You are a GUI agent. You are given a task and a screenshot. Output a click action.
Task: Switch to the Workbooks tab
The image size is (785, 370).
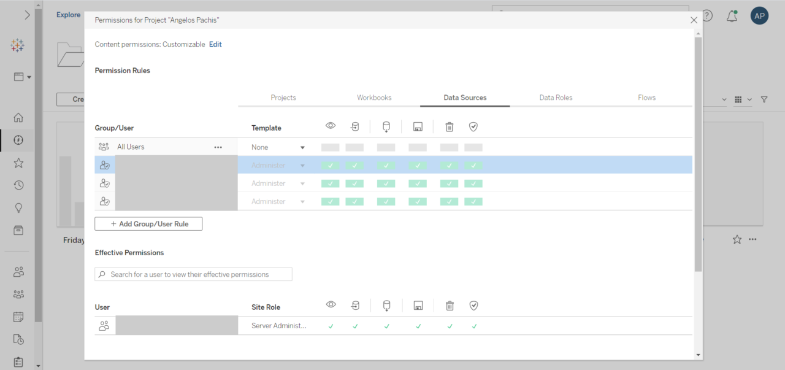pos(374,97)
